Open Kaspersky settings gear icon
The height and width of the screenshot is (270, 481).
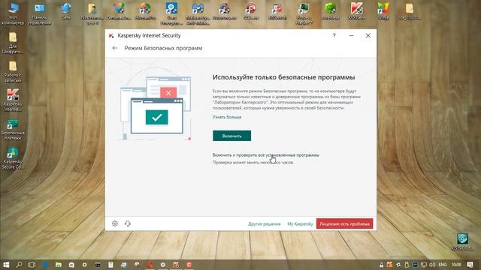point(115,223)
